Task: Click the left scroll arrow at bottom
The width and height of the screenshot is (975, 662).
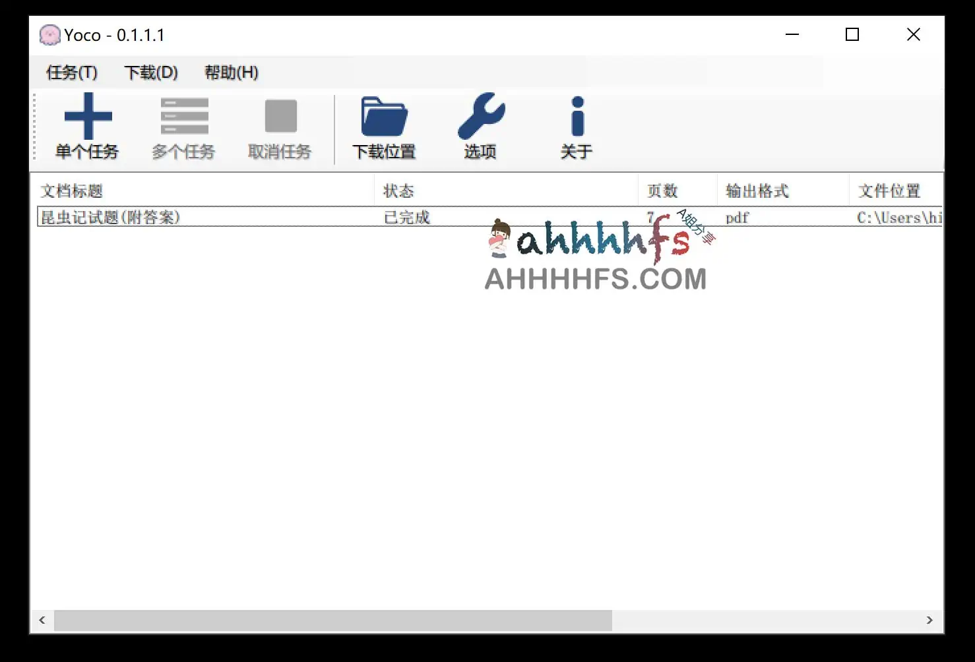Action: tap(42, 620)
